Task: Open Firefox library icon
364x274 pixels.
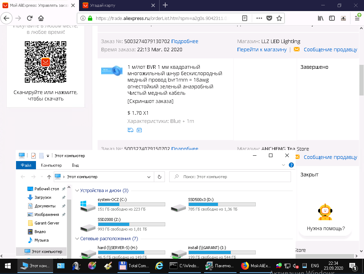Action: (321, 18)
